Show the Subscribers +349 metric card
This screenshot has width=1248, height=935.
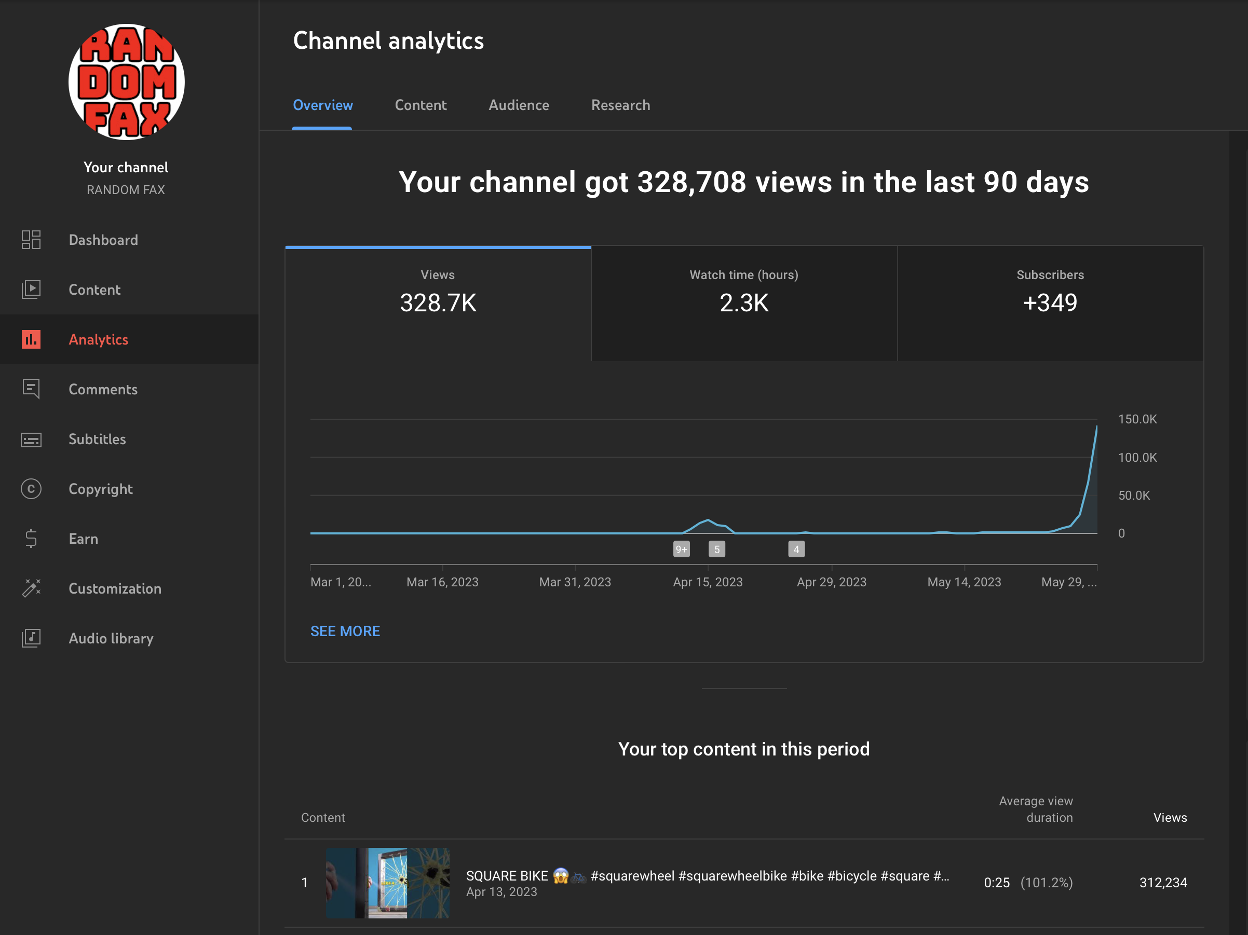coord(1050,303)
